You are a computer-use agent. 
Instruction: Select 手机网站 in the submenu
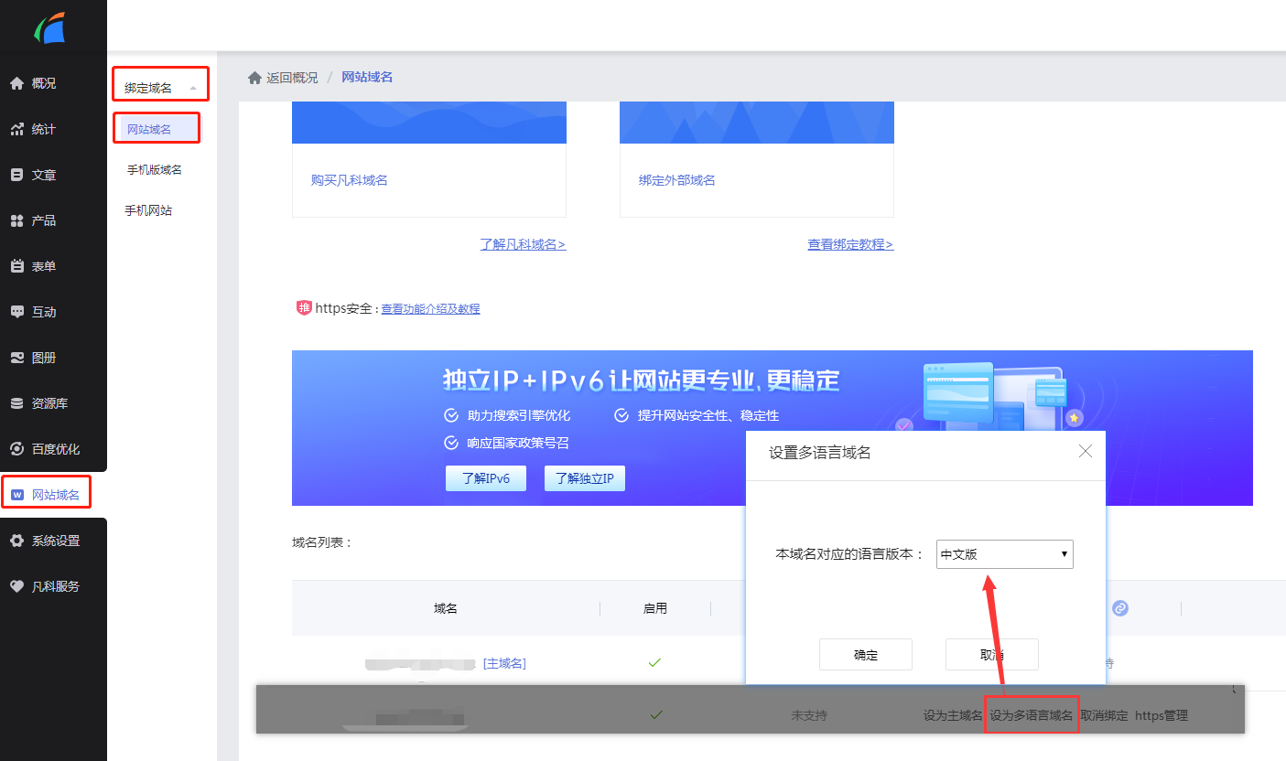click(x=148, y=210)
